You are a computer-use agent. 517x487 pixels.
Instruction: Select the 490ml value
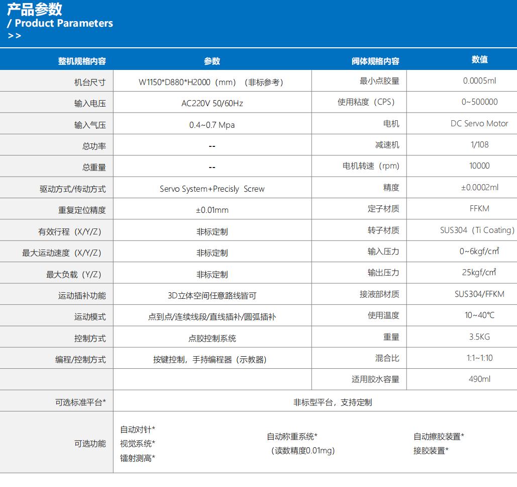[x=479, y=379]
